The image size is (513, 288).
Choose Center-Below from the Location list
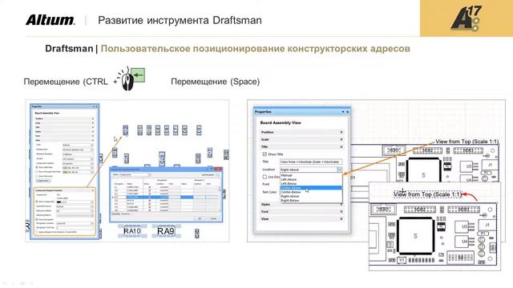coord(311,192)
